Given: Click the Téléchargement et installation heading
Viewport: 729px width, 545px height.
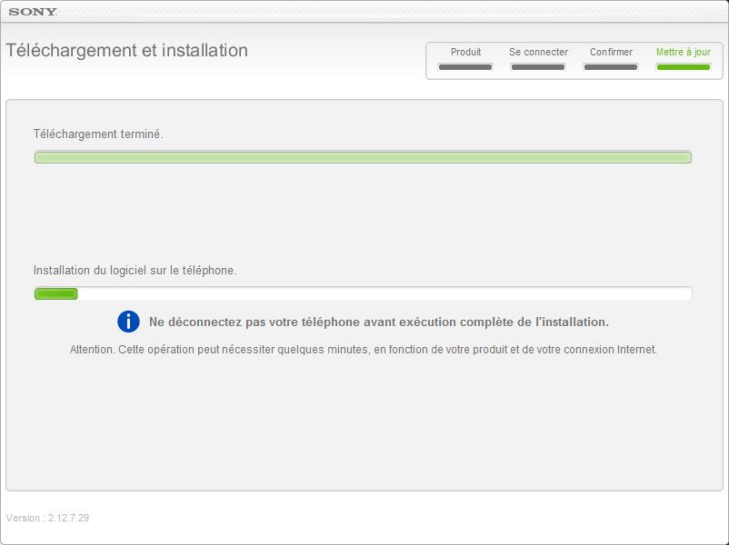Looking at the screenshot, I should click(x=126, y=50).
